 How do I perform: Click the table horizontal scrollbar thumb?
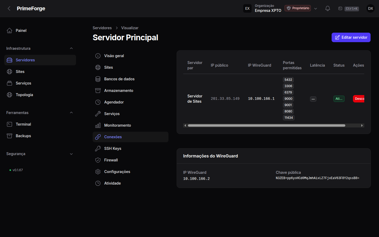click(x=267, y=126)
